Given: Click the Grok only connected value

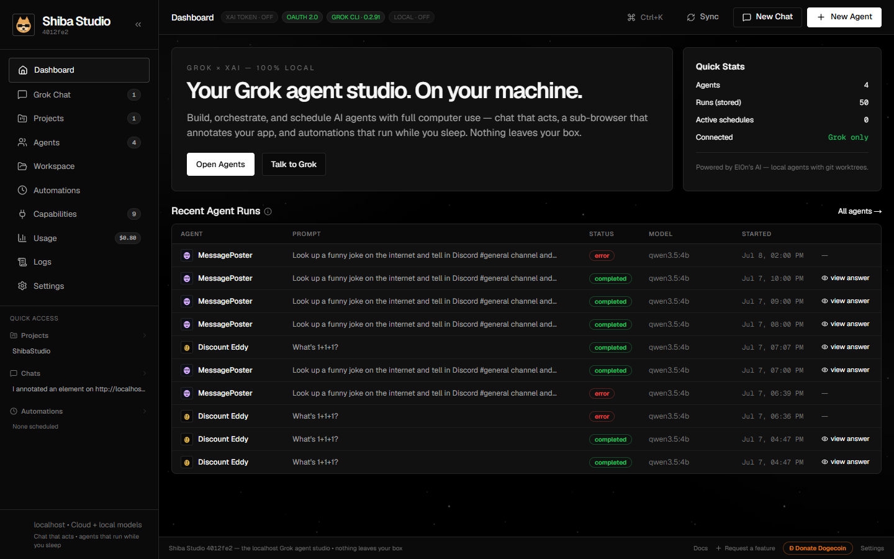Looking at the screenshot, I should point(848,137).
